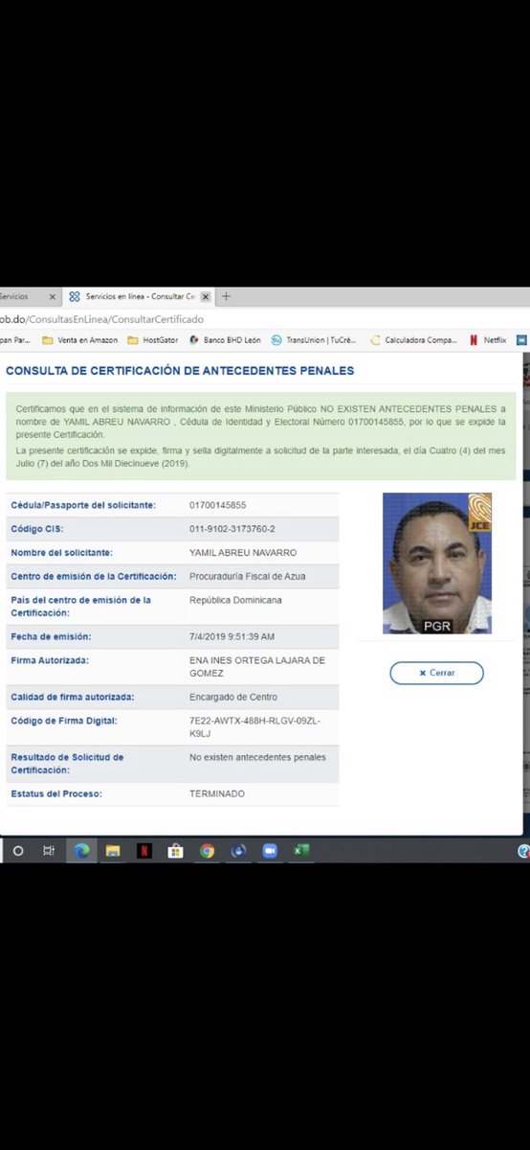
Task: Open Calculadora bookmark
Action: (413, 339)
